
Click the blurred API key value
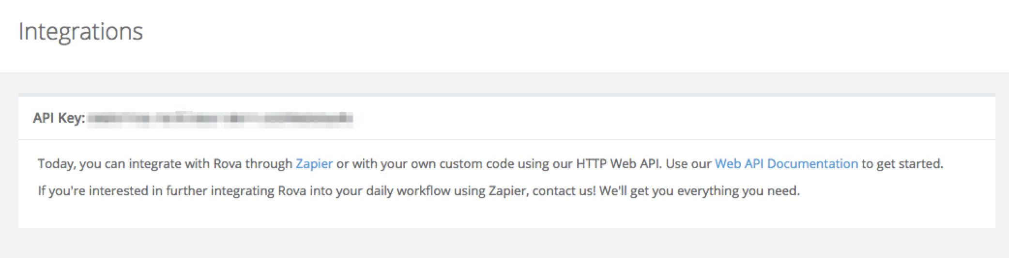[220, 118]
